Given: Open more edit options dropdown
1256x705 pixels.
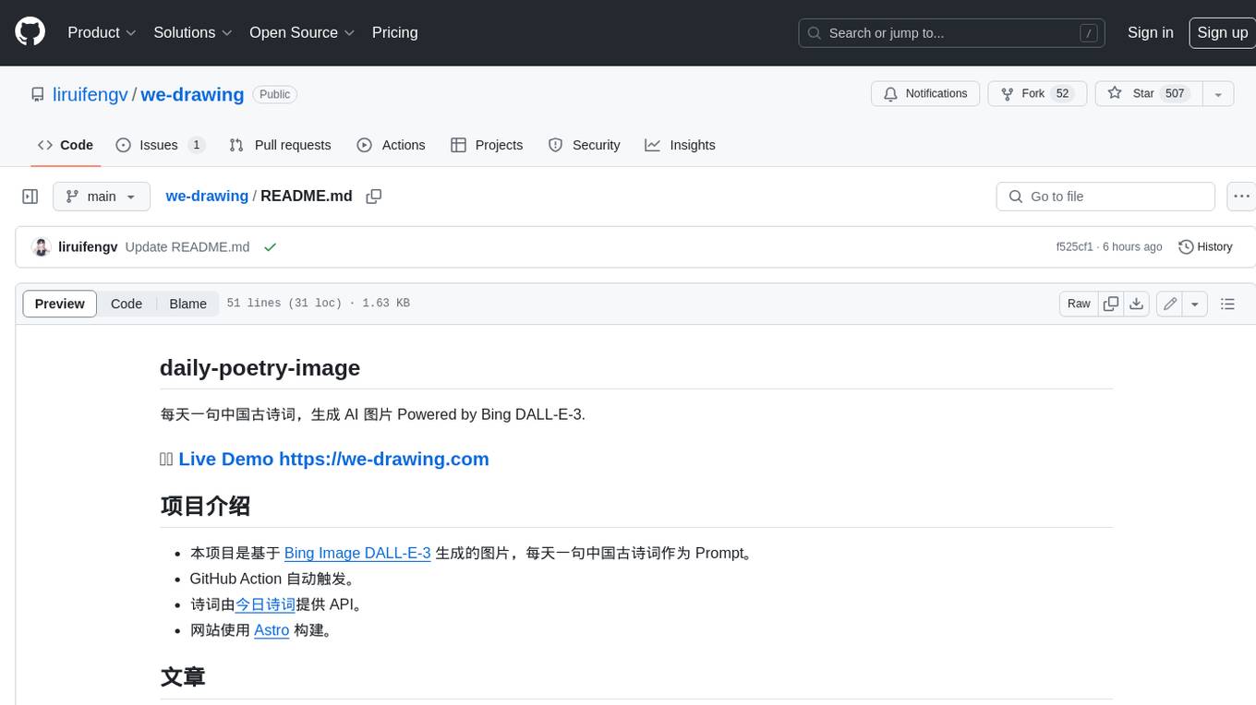Looking at the screenshot, I should tap(1195, 304).
